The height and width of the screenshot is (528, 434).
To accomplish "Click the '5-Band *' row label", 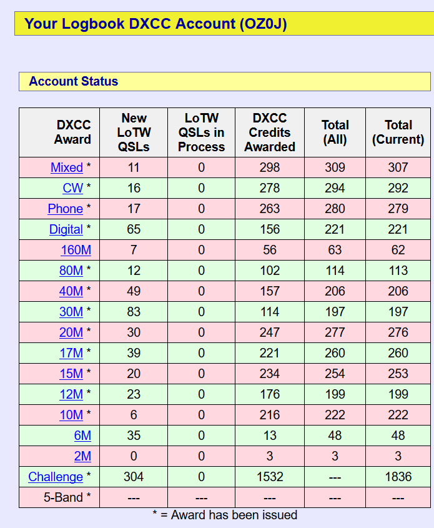I will (67, 497).
